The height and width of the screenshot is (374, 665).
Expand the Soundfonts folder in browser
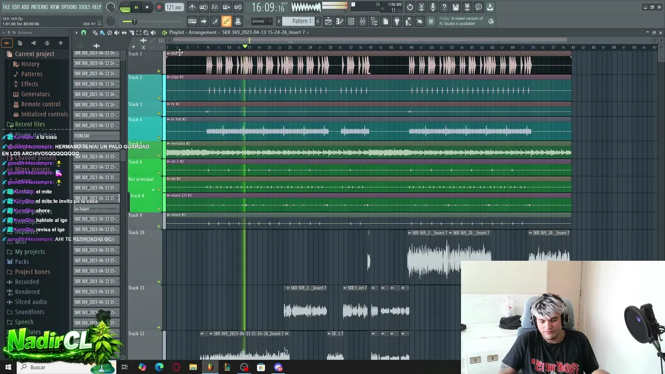pyautogui.click(x=29, y=312)
